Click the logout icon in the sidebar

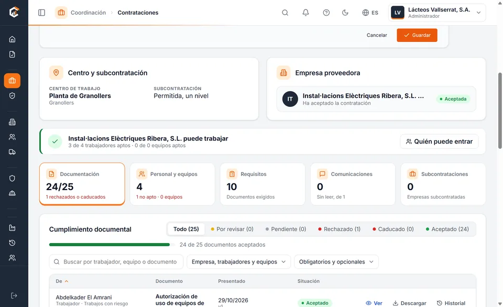(14, 295)
